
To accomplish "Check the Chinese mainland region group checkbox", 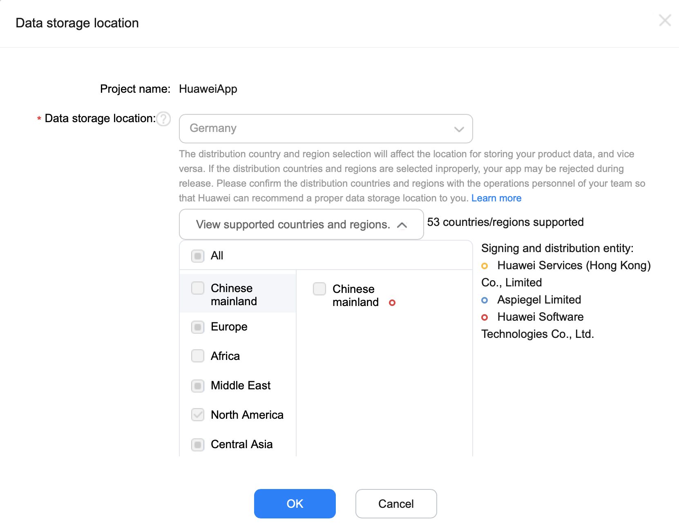I will coord(198,288).
